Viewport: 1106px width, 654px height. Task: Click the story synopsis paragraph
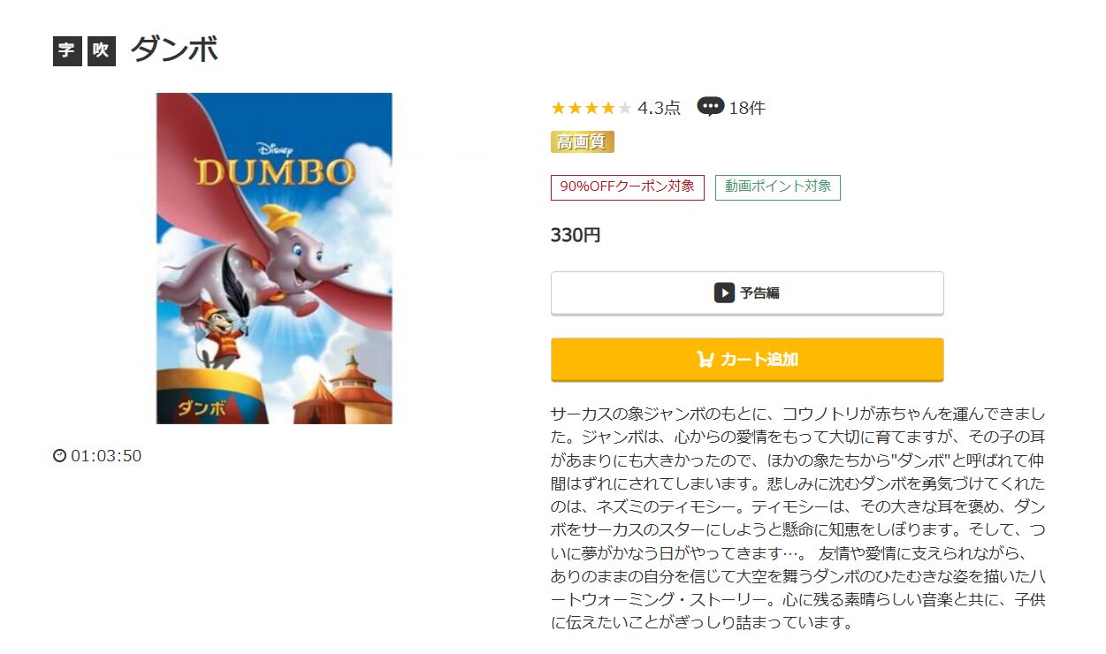pos(798,518)
